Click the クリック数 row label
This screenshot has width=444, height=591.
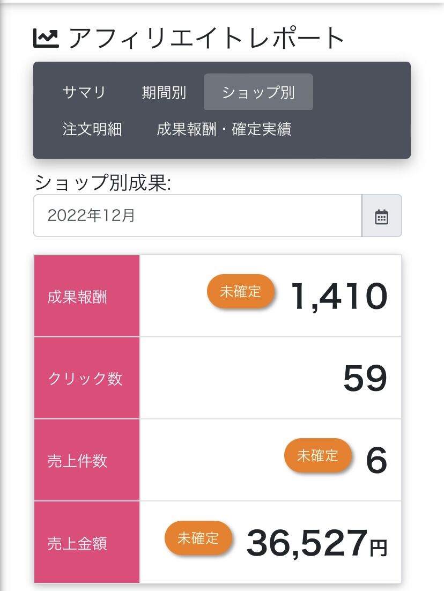(85, 379)
